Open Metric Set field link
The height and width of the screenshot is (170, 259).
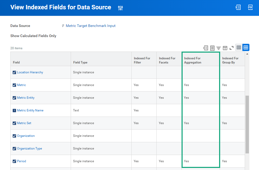coord(24,123)
